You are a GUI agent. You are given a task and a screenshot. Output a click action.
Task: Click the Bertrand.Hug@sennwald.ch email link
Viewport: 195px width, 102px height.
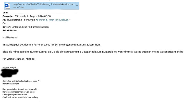tap(53, 20)
